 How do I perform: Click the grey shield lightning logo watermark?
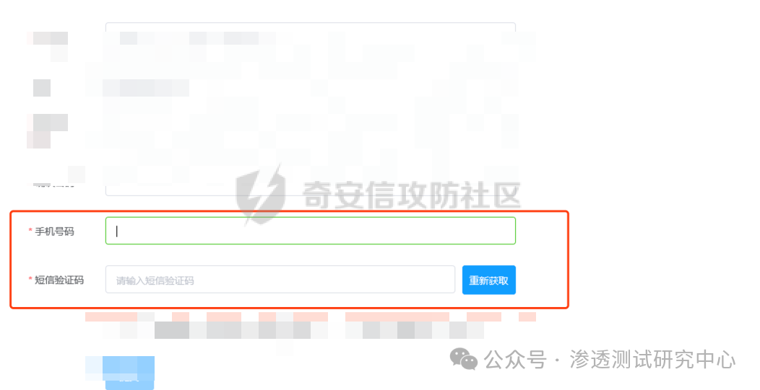coord(261,195)
